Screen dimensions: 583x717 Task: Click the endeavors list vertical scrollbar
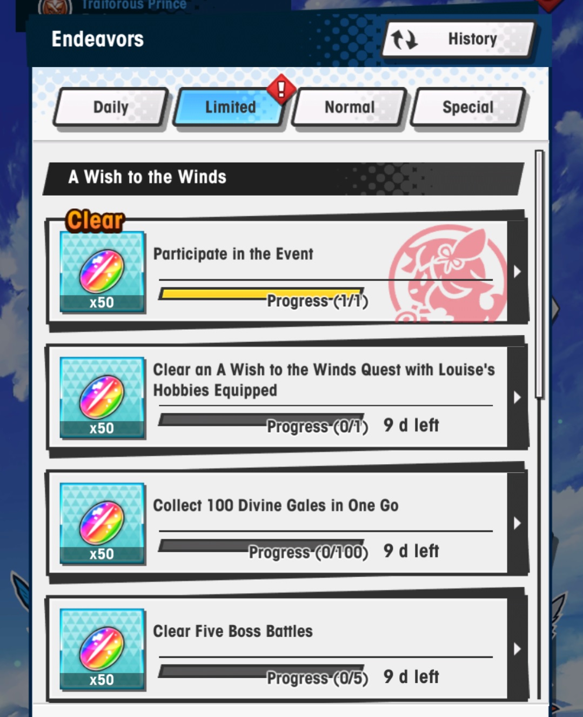click(539, 274)
